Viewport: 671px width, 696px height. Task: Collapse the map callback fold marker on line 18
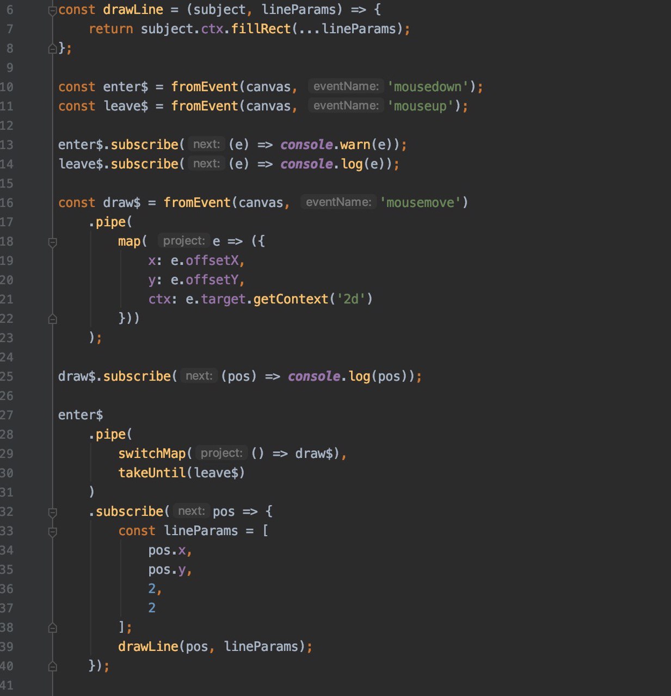tap(53, 241)
